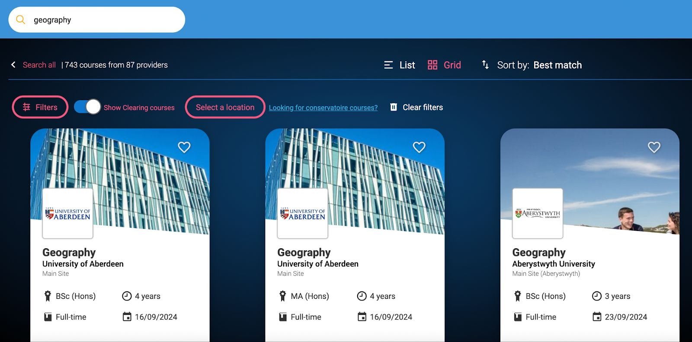Click Aberystwyth University provider name
The height and width of the screenshot is (342, 692).
coord(554,264)
